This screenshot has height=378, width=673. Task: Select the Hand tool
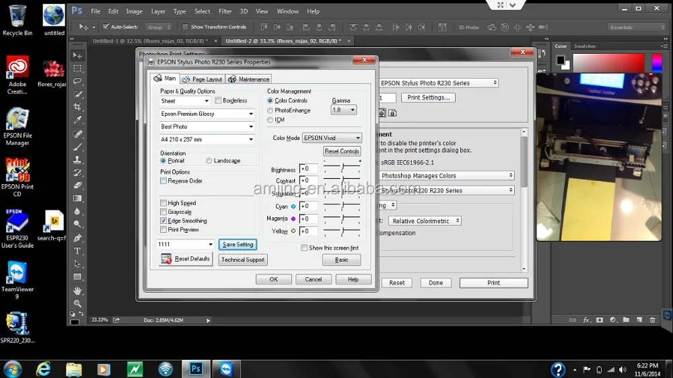(x=77, y=291)
